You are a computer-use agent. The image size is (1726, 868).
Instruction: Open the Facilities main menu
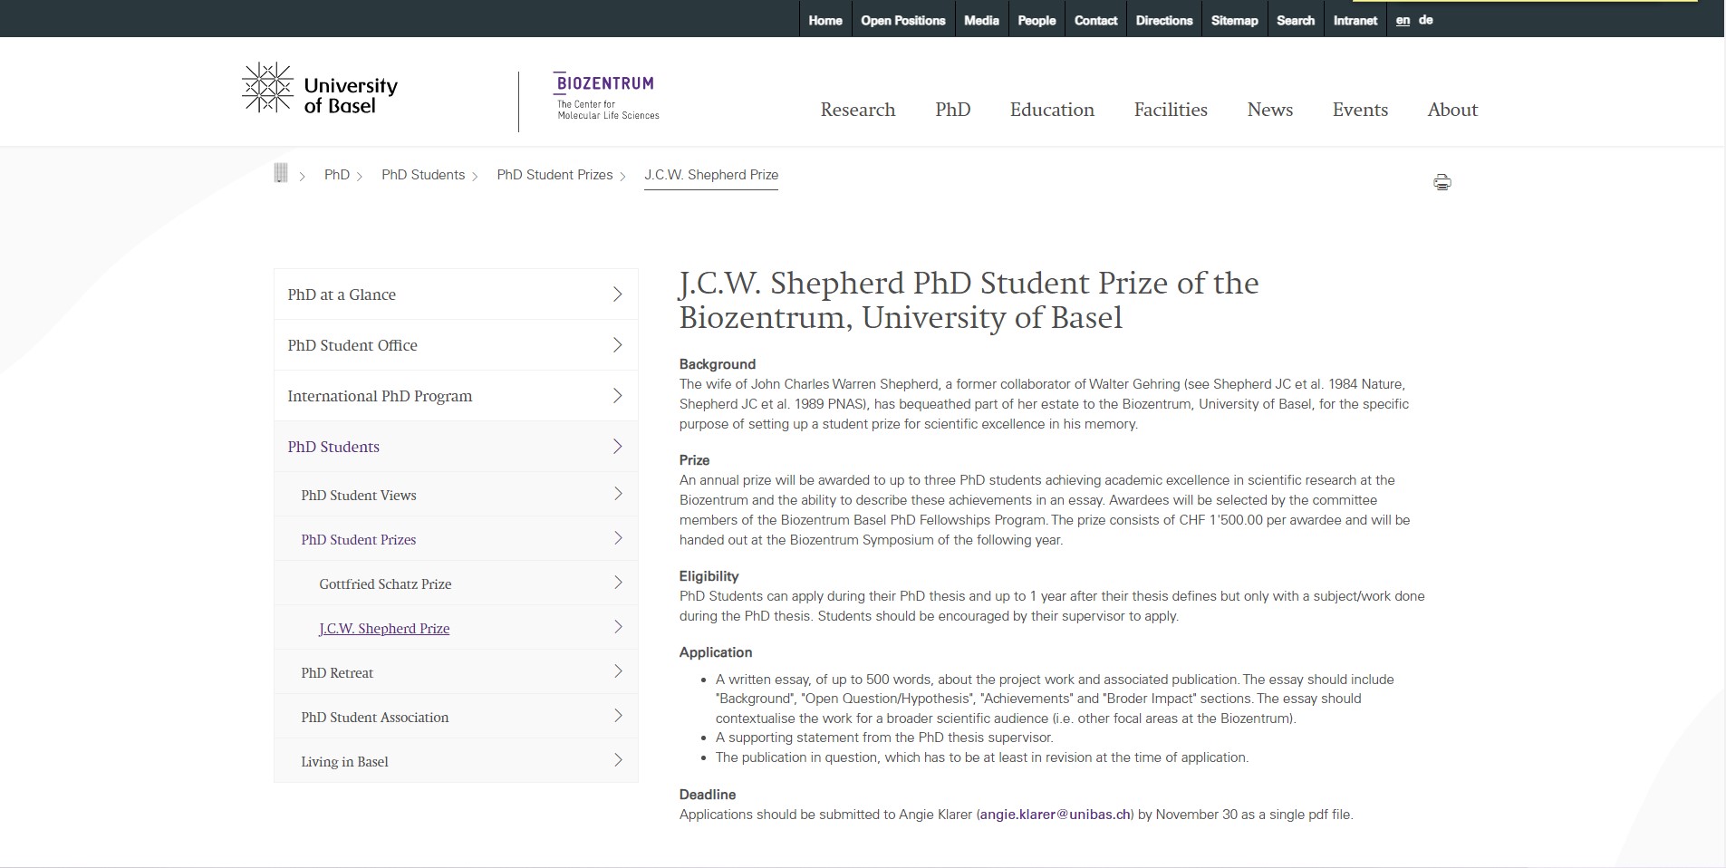[1171, 110]
